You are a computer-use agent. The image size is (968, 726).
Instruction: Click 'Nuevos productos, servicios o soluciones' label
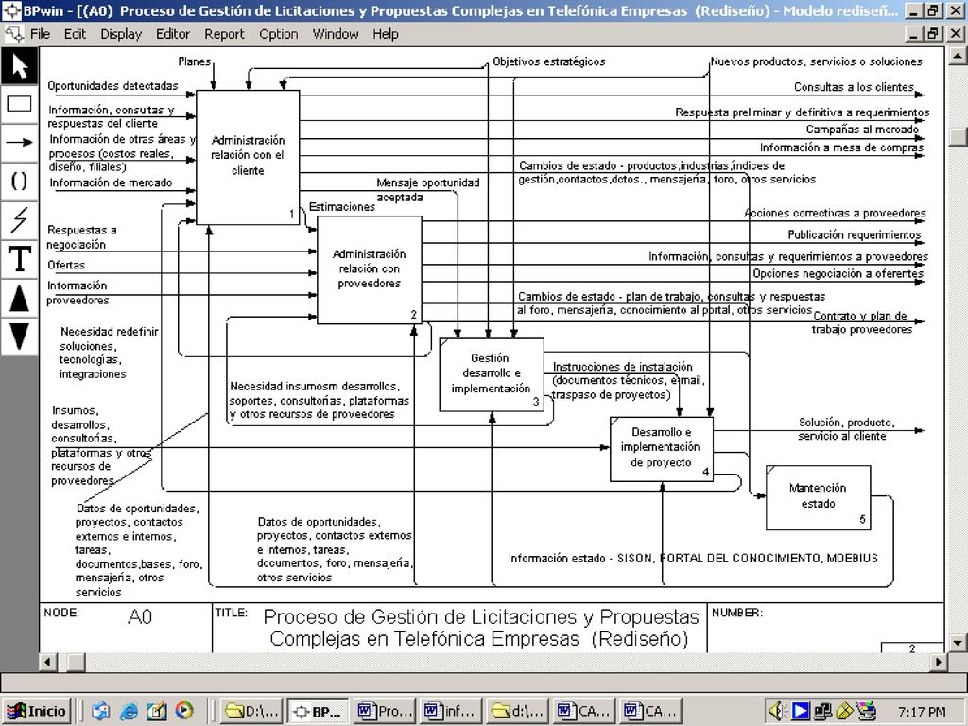pos(816,61)
